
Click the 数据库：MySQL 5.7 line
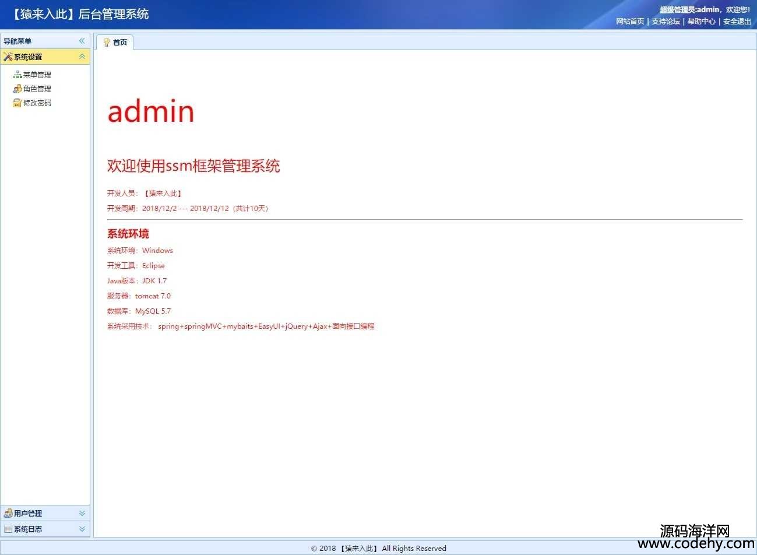coord(139,311)
